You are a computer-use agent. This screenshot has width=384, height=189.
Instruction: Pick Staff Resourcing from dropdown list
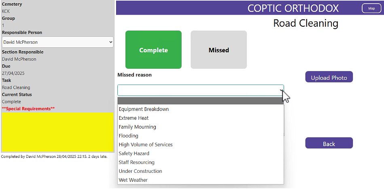(x=137, y=163)
